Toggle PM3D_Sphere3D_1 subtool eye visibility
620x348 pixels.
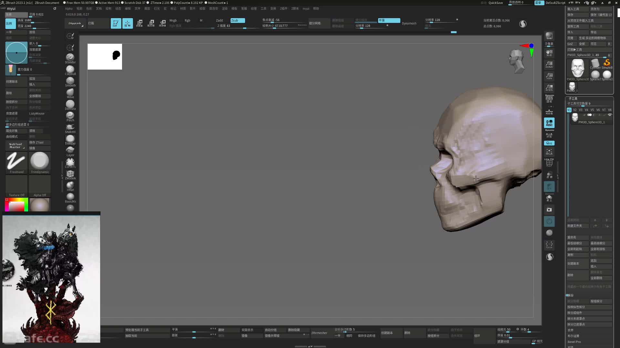click(x=610, y=115)
